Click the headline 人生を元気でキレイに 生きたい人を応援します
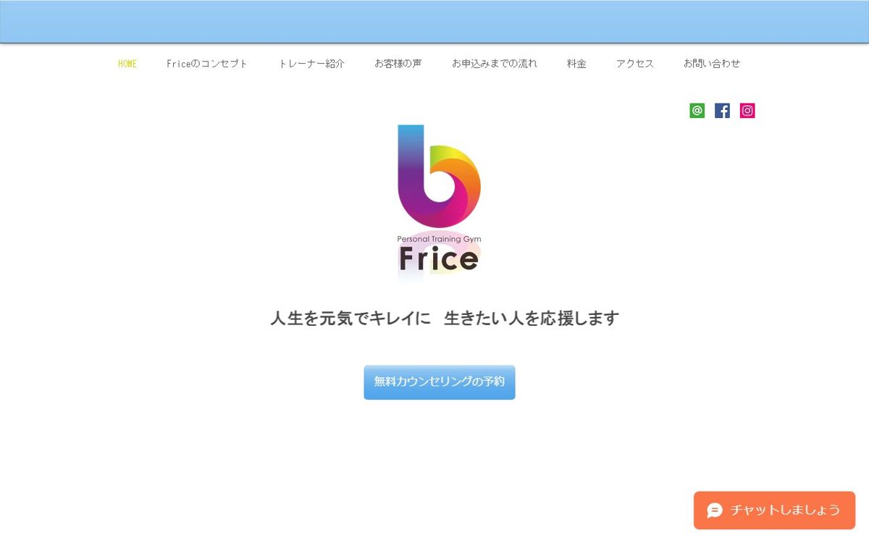The image size is (869, 543). (445, 319)
